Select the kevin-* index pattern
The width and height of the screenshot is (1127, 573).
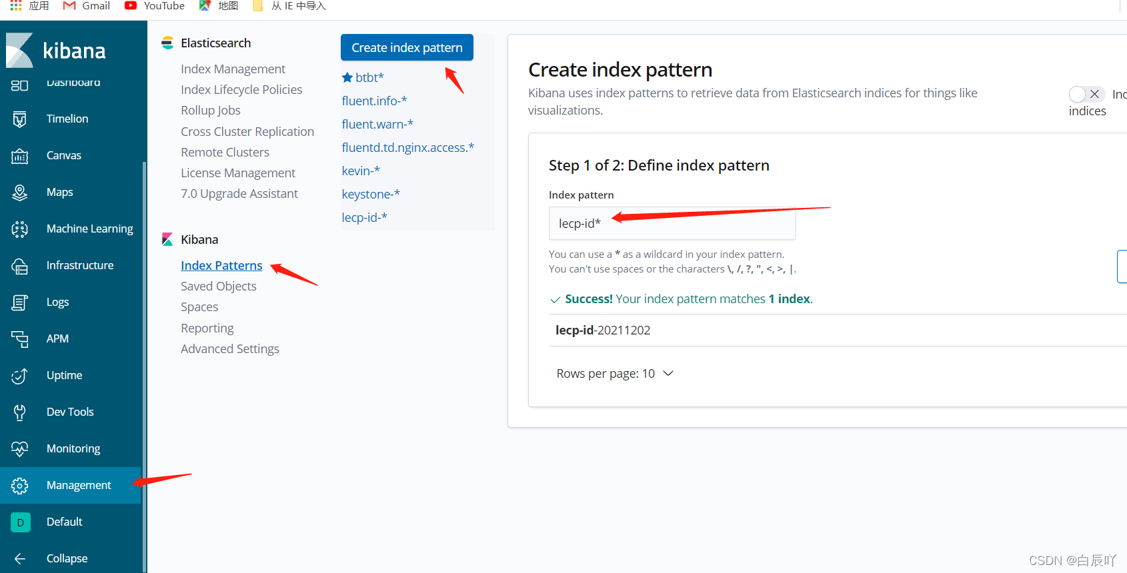click(x=361, y=171)
